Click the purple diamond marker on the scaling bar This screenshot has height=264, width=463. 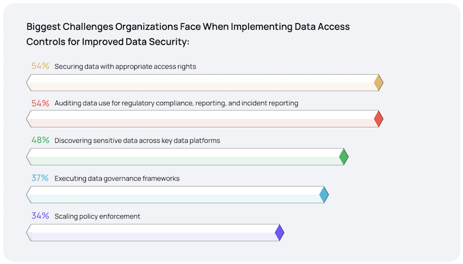point(279,233)
